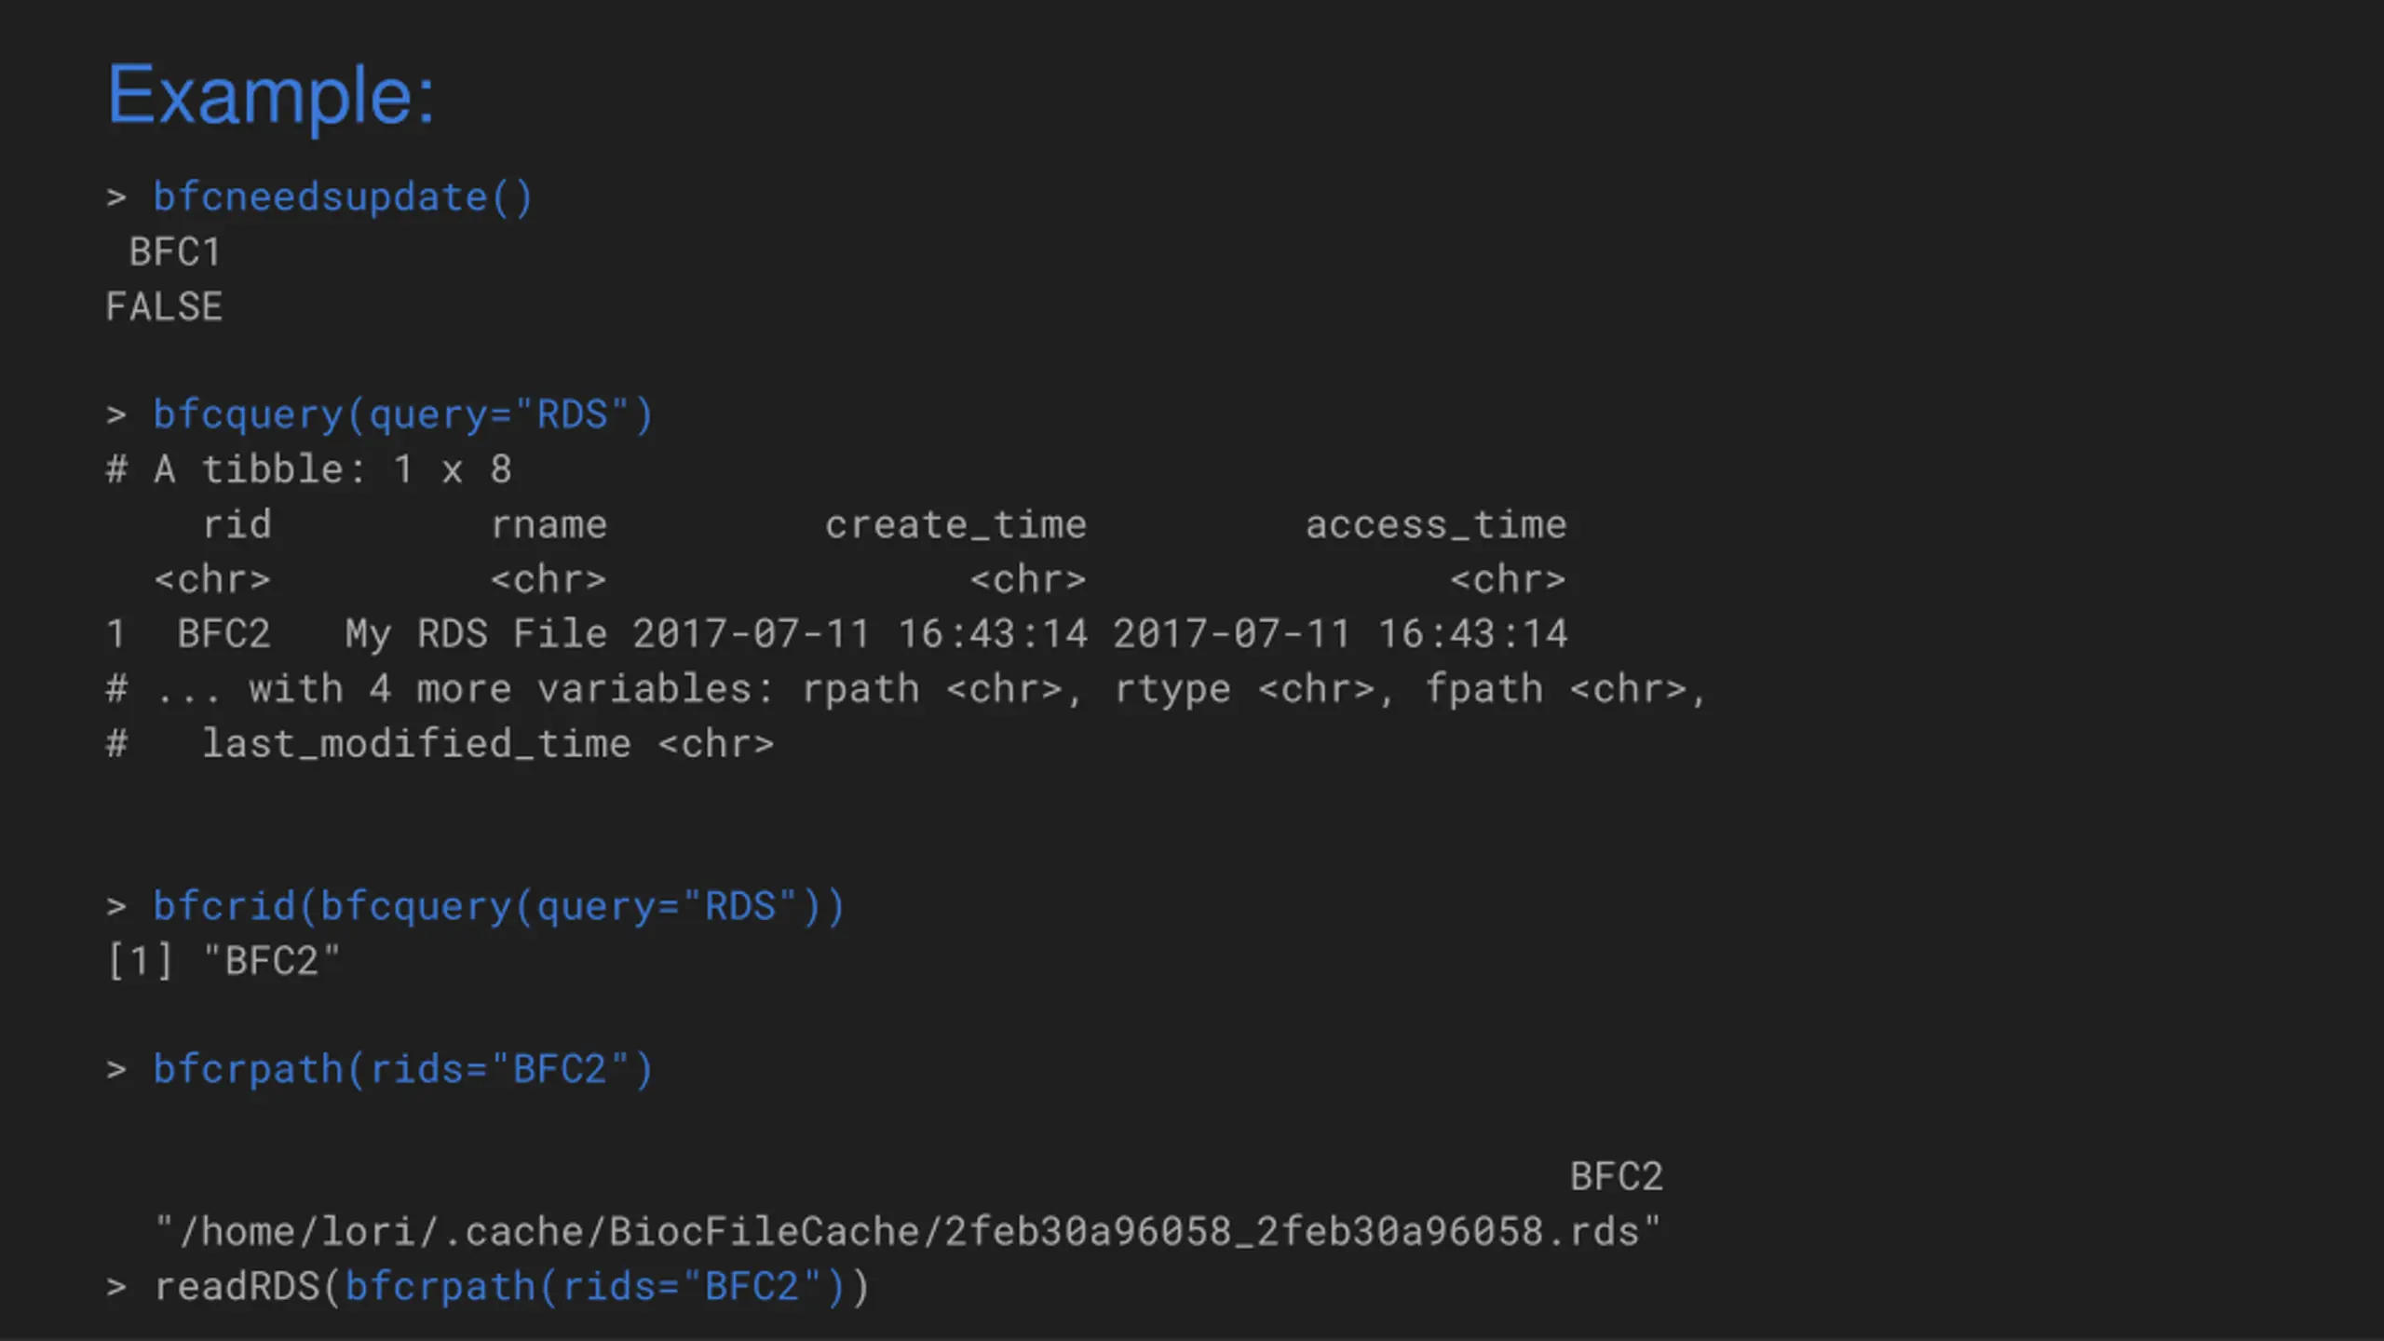Click the "with 4 more variables" comment line
The width and height of the screenshot is (2384, 1341).
coord(905,689)
